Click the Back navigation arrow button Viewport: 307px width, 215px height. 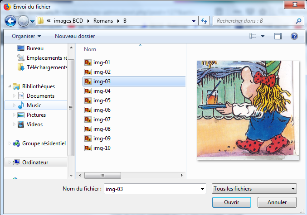[11, 21]
